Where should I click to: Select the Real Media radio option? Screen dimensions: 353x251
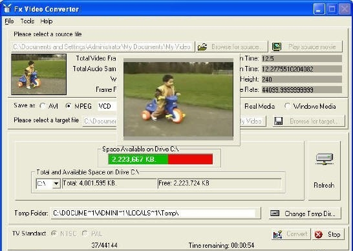(x=240, y=106)
